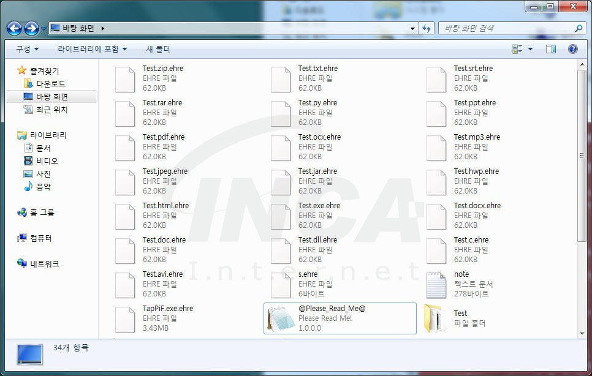Viewport: 592px width, 376px height.
Task: Select the Test.jpeg.ehre file icon
Action: coord(125,182)
